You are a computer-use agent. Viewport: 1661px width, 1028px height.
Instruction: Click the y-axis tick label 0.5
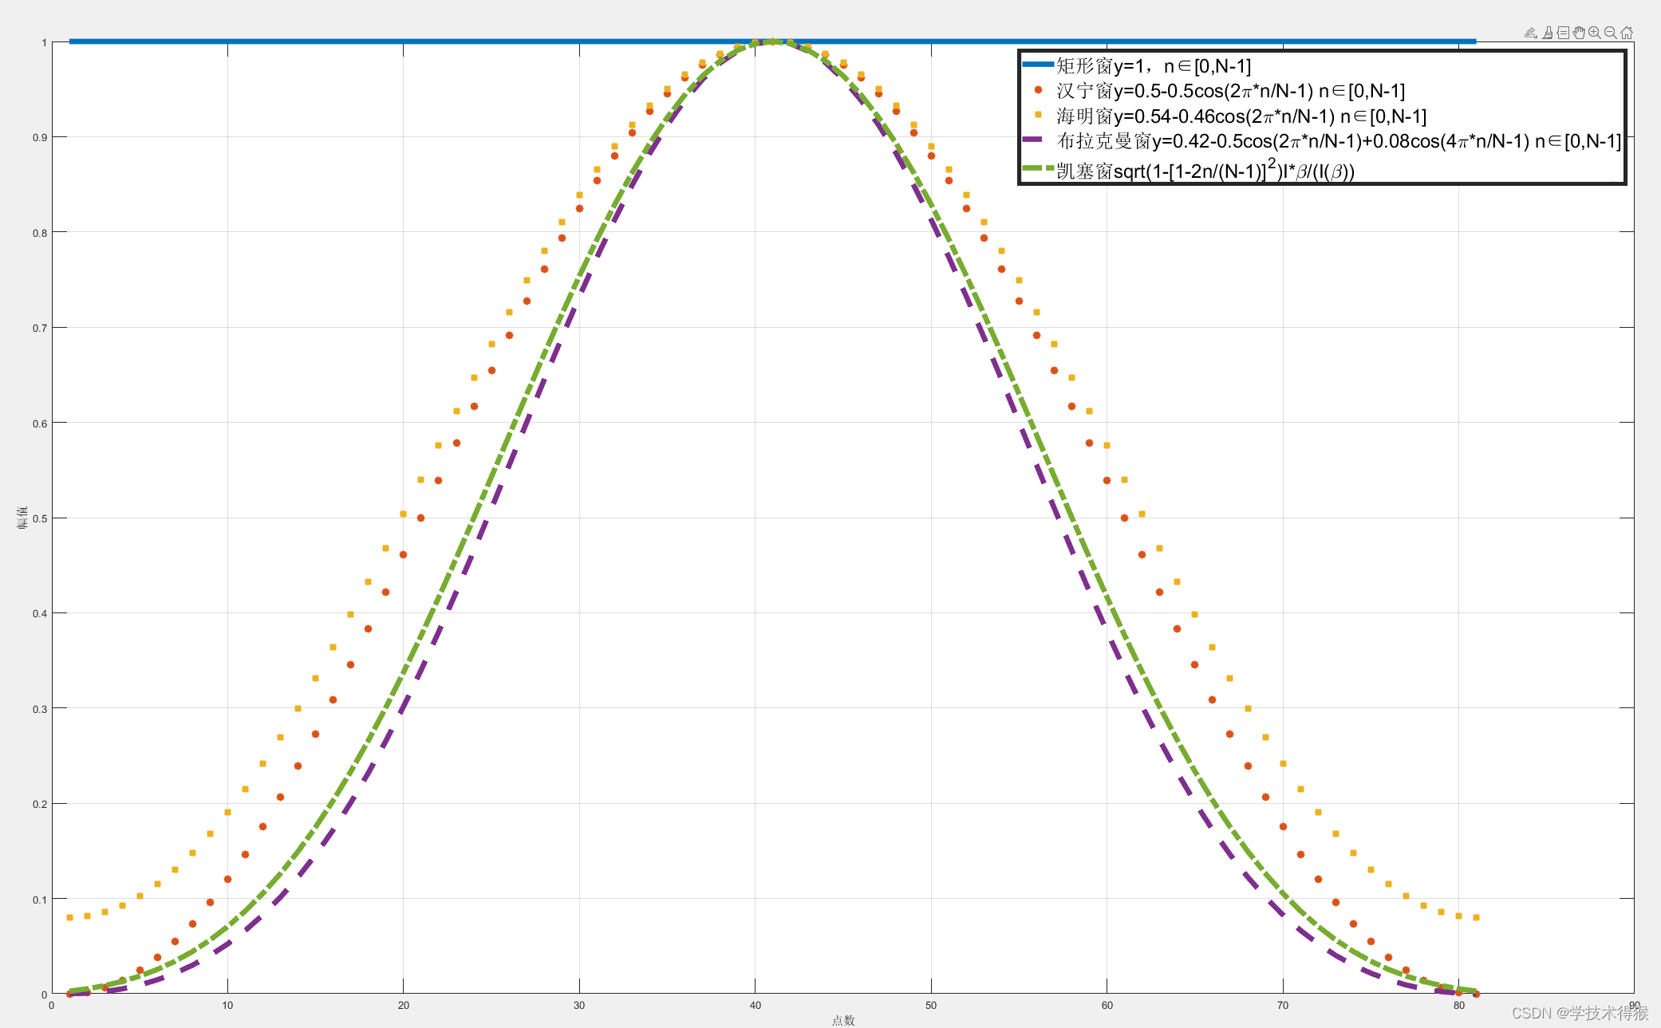coord(39,518)
